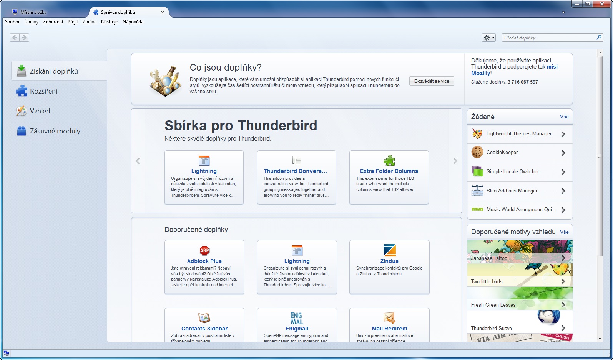Click the CookieKeeper cookie icon
Image resolution: width=613 pixels, height=360 pixels.
point(477,153)
